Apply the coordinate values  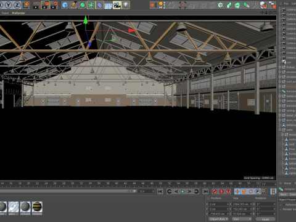(266, 220)
